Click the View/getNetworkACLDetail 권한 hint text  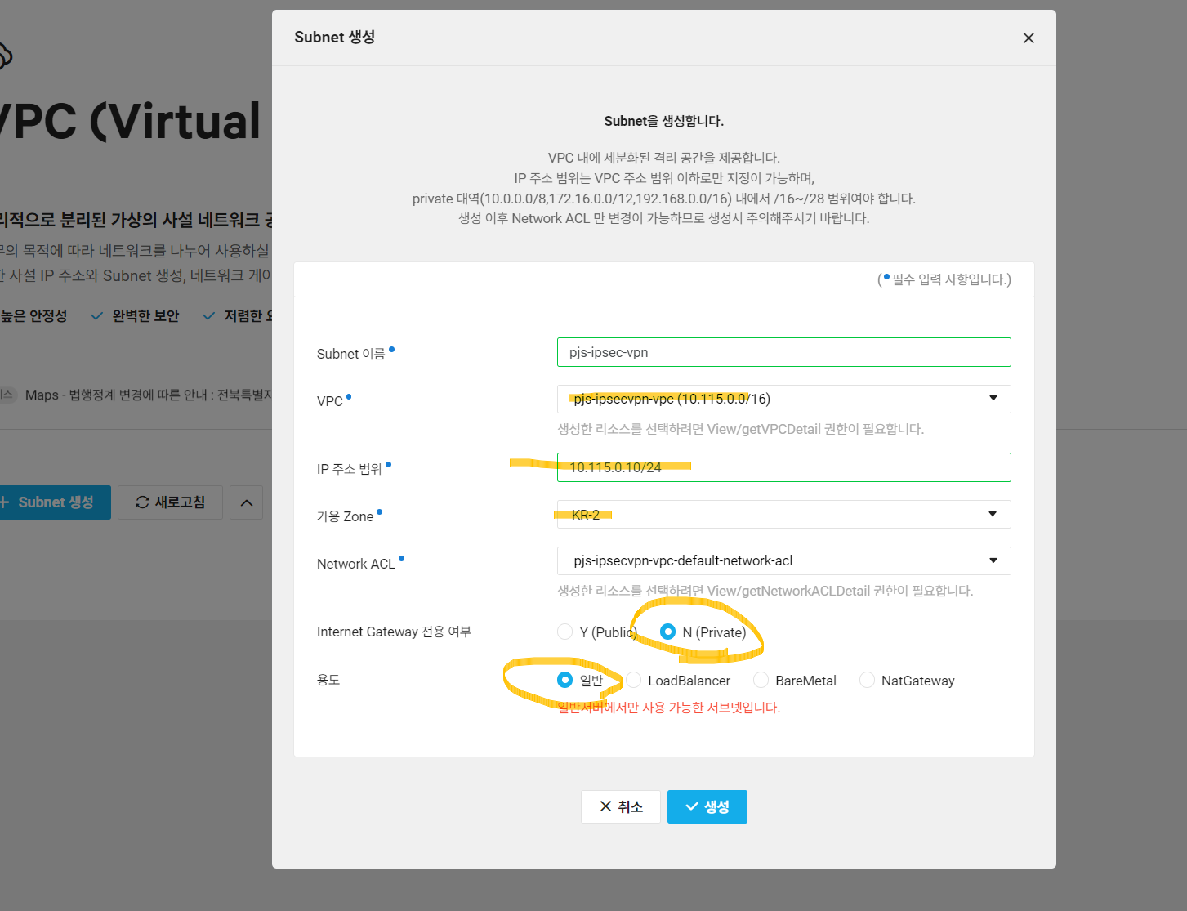pyautogui.click(x=765, y=591)
